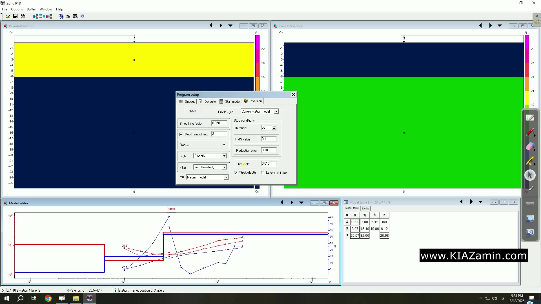Image resolution: width=541 pixels, height=304 pixels.
Task: Select the red pen annotation tool
Action: [x=530, y=132]
